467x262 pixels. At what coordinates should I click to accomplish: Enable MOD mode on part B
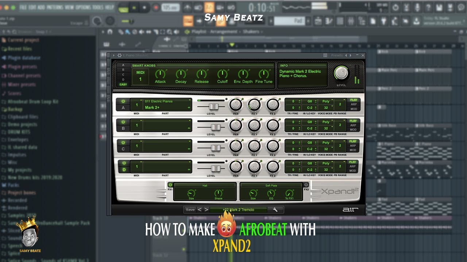(353, 130)
